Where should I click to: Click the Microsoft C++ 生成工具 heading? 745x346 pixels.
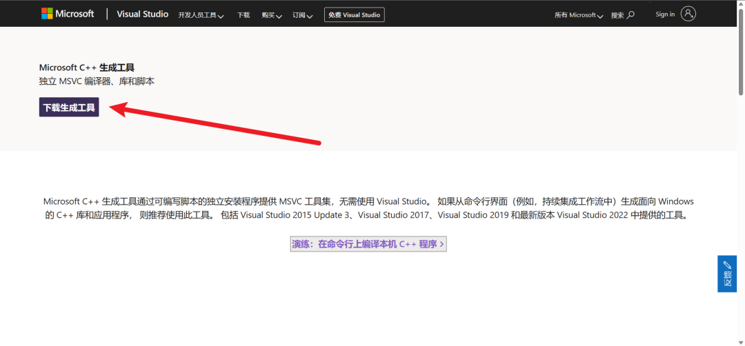pyautogui.click(x=86, y=68)
